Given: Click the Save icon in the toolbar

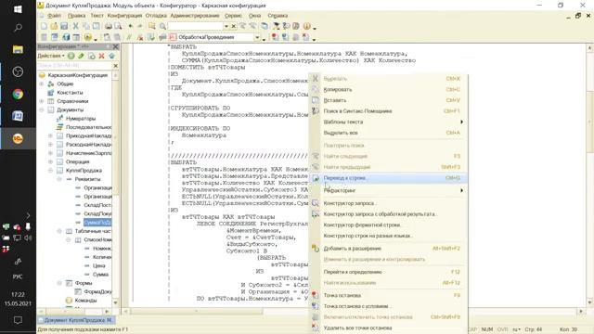Looking at the screenshot, I should (x=64, y=26).
